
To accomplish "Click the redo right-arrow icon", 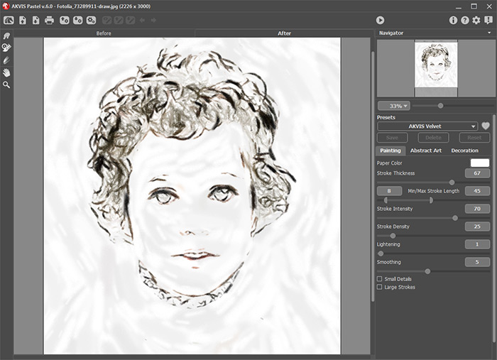I will [153, 21].
